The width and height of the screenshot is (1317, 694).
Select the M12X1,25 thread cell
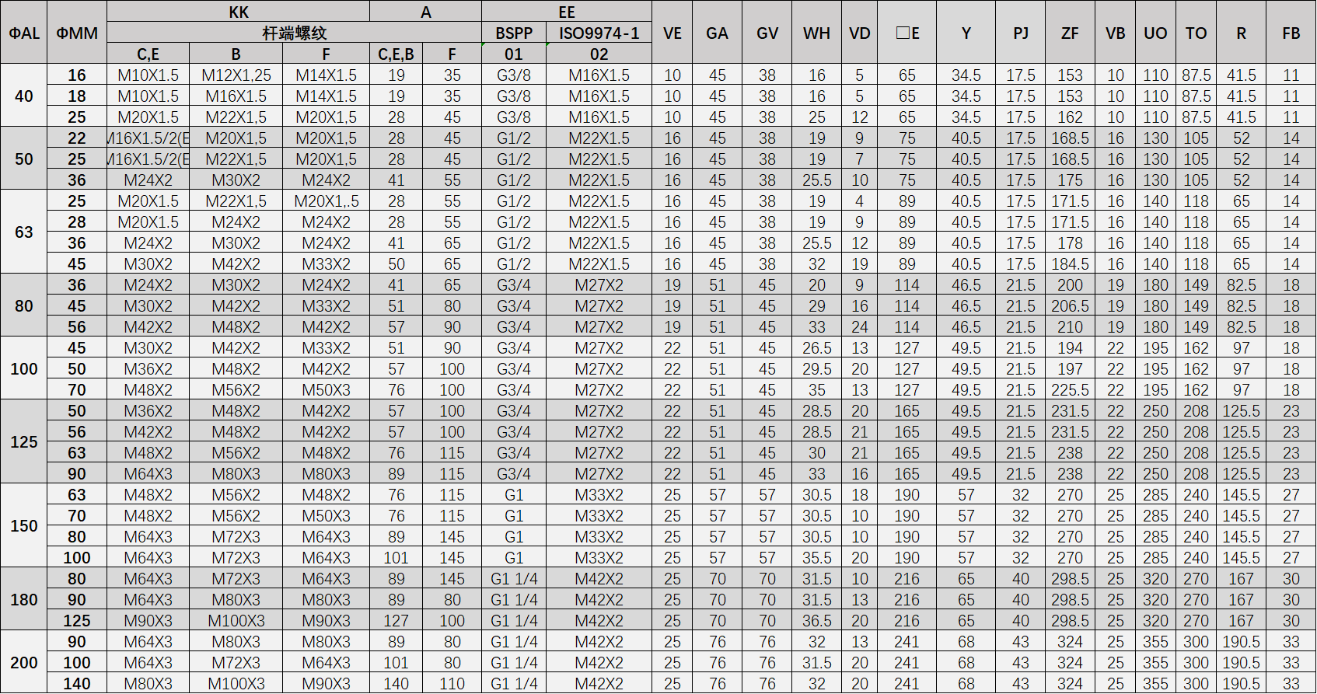click(236, 75)
